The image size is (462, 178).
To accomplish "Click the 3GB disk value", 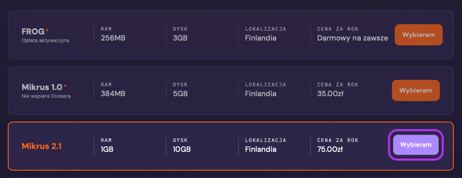I will [x=180, y=38].
